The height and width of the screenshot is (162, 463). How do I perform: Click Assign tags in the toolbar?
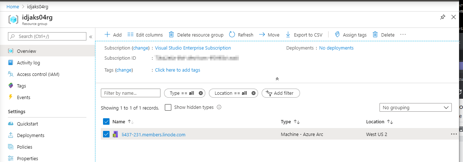350,35
